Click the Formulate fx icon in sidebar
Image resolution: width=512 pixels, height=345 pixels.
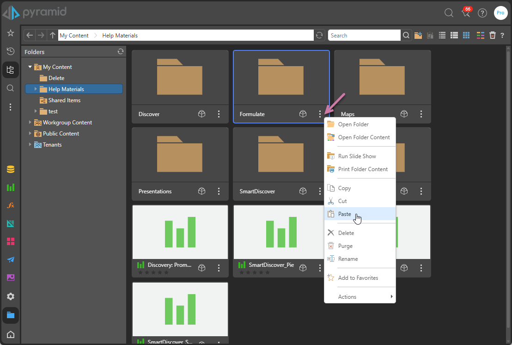coord(11,205)
